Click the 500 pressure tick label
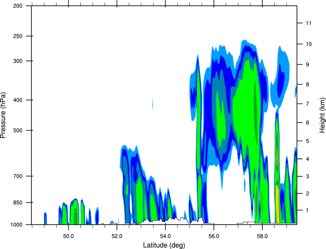 [18, 130]
